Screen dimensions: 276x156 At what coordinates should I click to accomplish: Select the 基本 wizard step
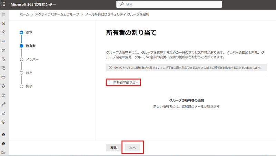26,32
